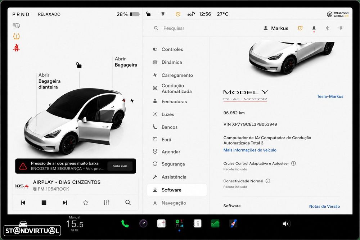The height and width of the screenshot is (240, 360).
Task: Tap the RELAXADO driving mode label
Action: click(x=49, y=14)
